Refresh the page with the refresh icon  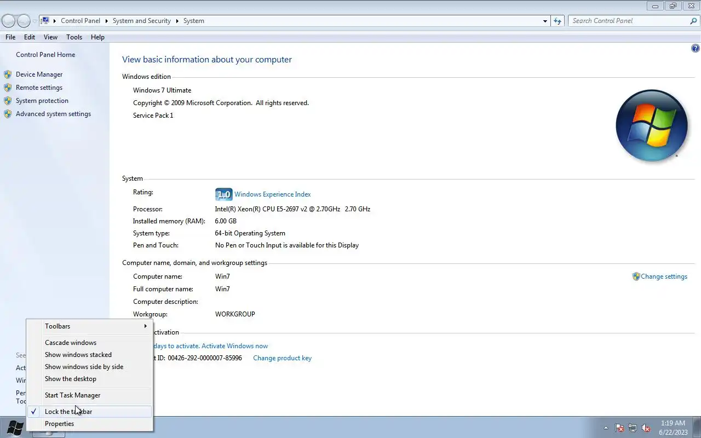click(558, 21)
